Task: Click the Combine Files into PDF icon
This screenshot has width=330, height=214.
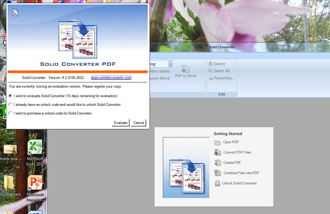Action: point(217,173)
